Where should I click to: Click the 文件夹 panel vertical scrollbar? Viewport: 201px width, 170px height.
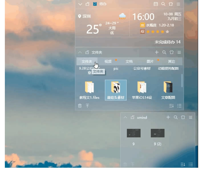[182, 81]
